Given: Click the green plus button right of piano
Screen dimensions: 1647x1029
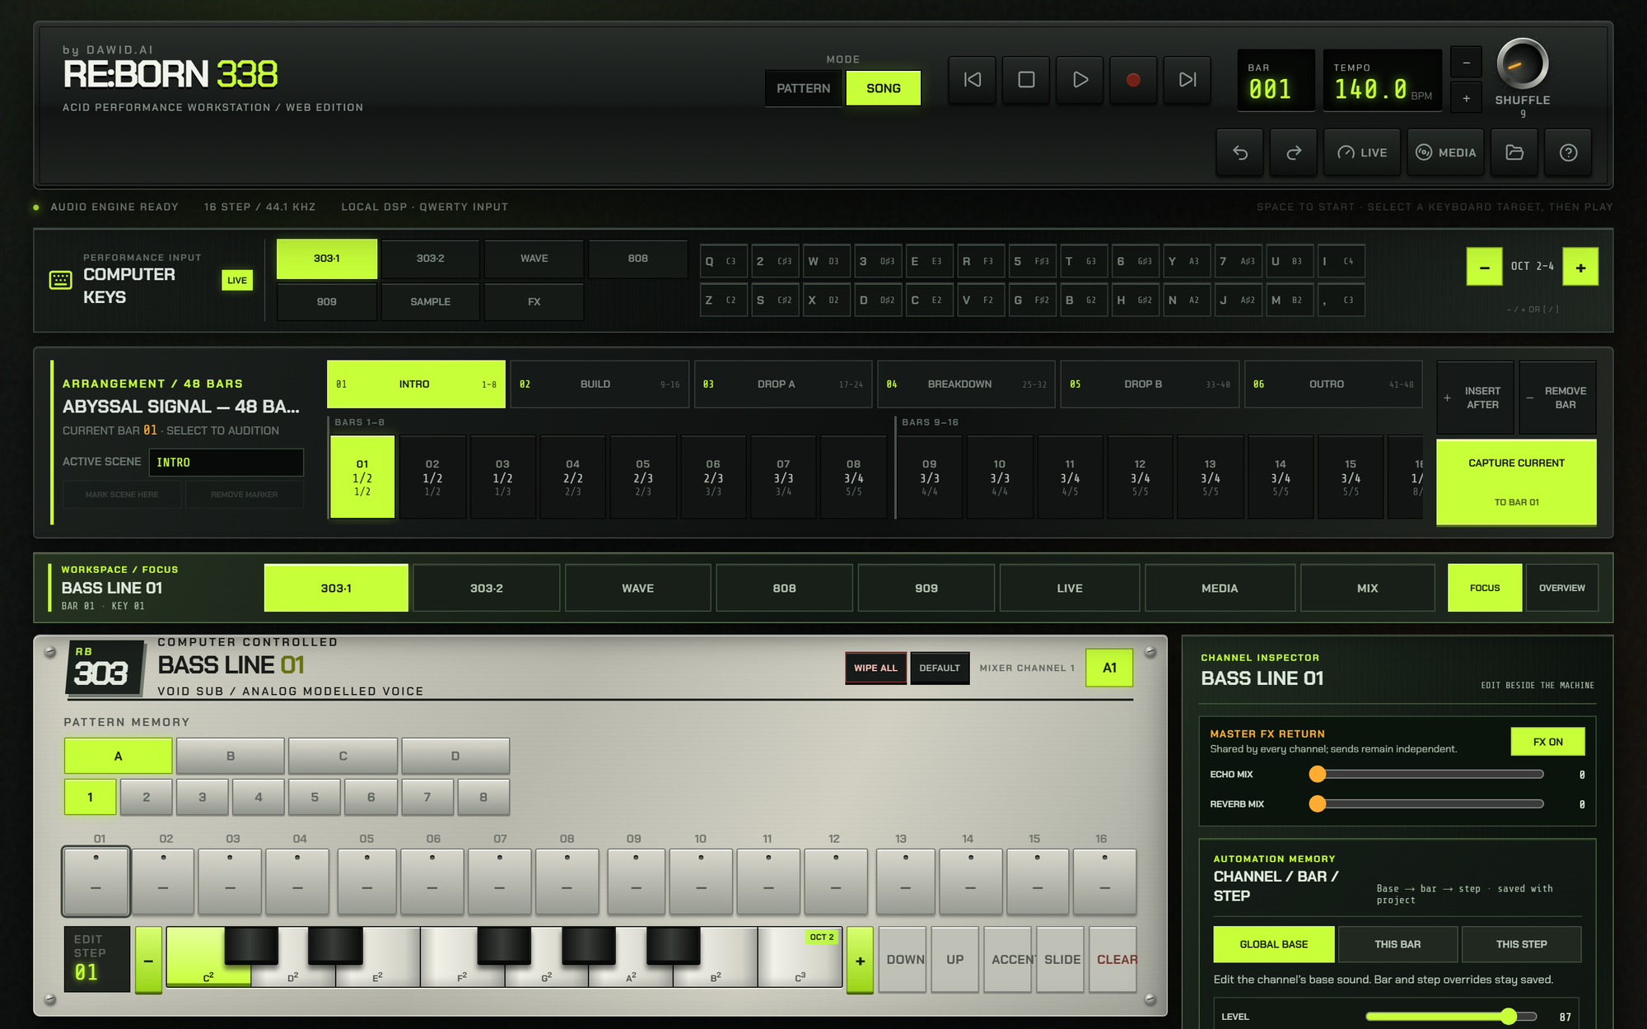Looking at the screenshot, I should point(860,960).
